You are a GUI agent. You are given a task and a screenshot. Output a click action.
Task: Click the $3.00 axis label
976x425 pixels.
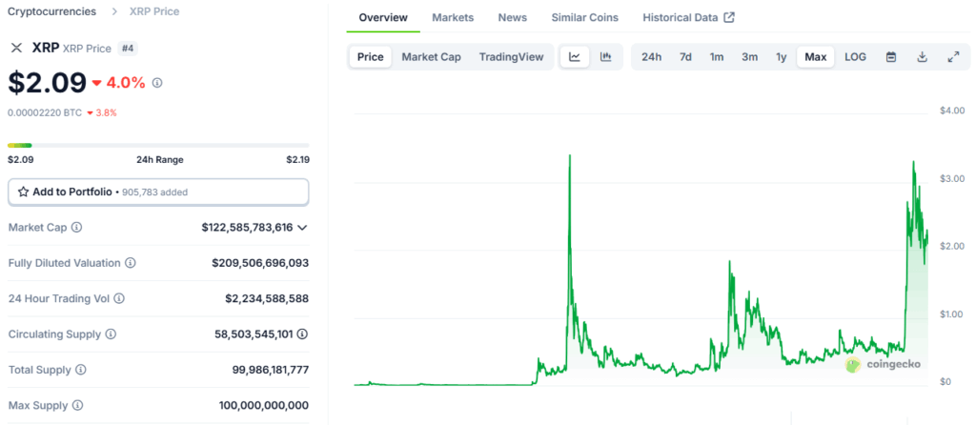[x=952, y=178]
